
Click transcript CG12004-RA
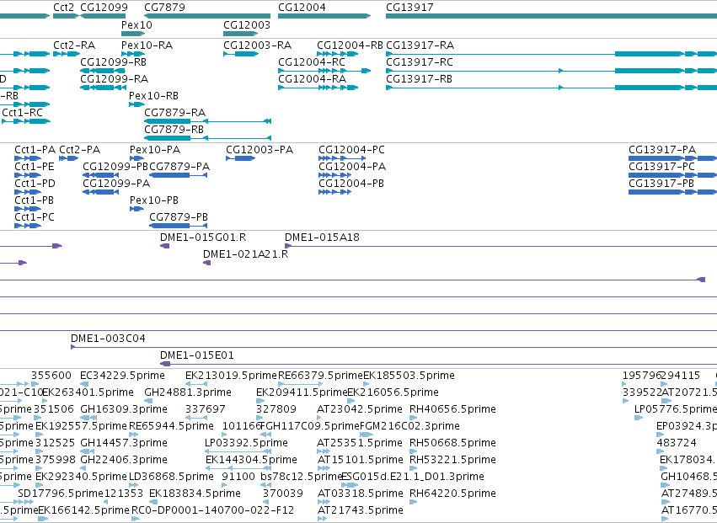[x=313, y=78]
